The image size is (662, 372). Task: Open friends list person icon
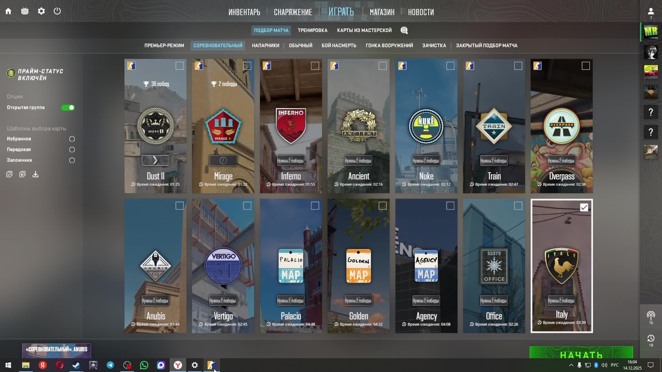(x=651, y=12)
